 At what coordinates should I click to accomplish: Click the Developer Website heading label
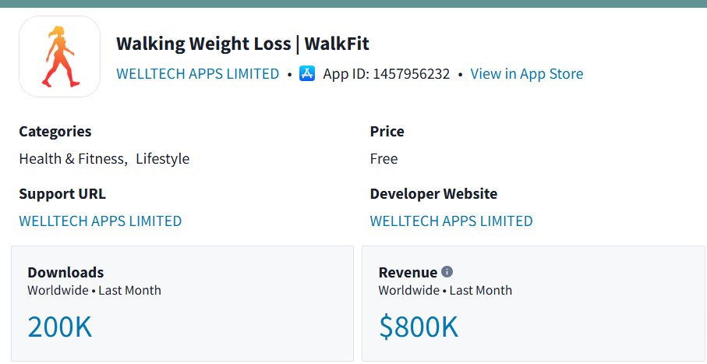tap(433, 194)
